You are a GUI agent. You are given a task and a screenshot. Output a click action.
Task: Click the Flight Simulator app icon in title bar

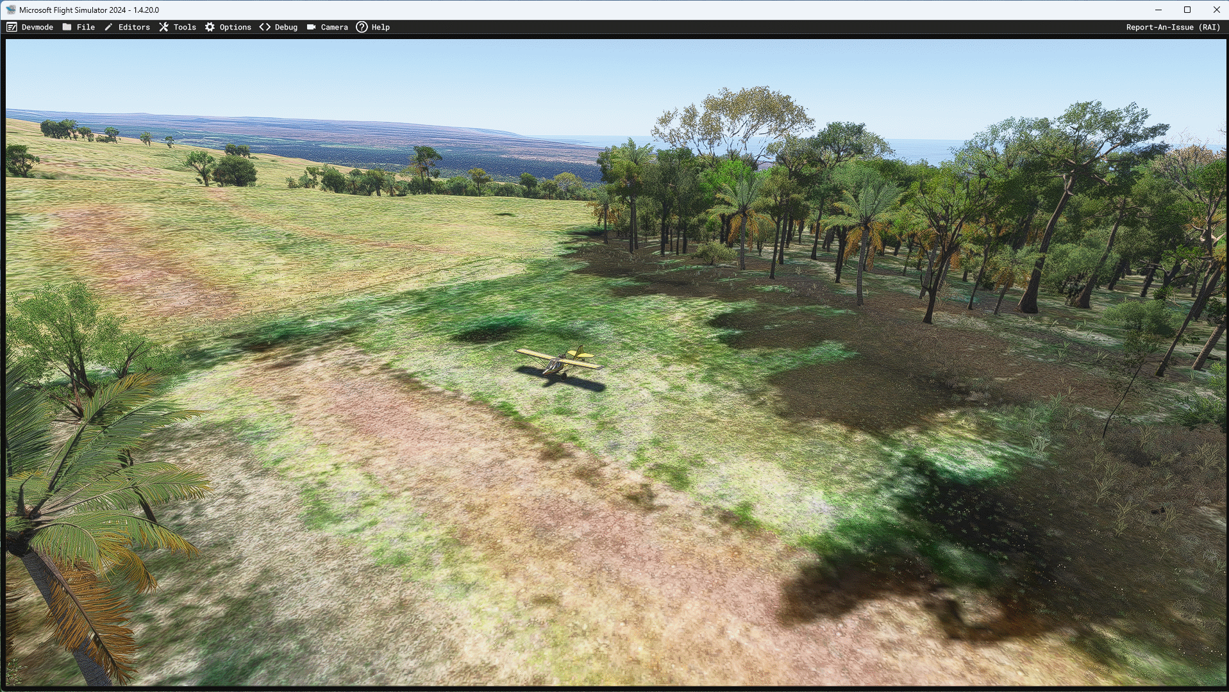[11, 10]
